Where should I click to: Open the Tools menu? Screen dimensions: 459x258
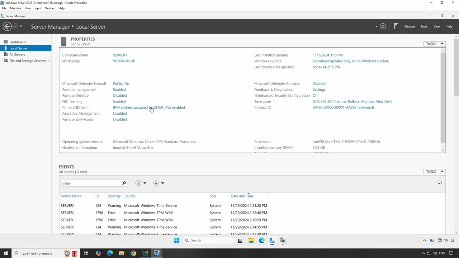click(x=424, y=27)
